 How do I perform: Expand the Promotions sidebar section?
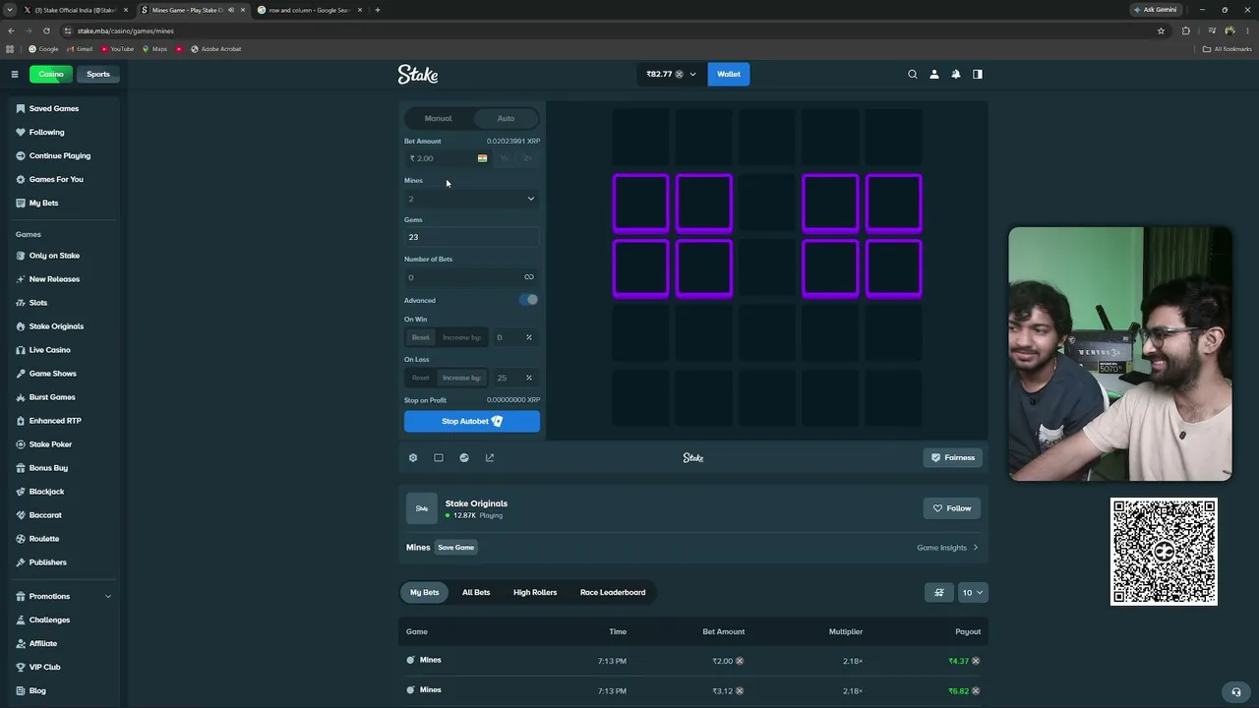(64, 596)
